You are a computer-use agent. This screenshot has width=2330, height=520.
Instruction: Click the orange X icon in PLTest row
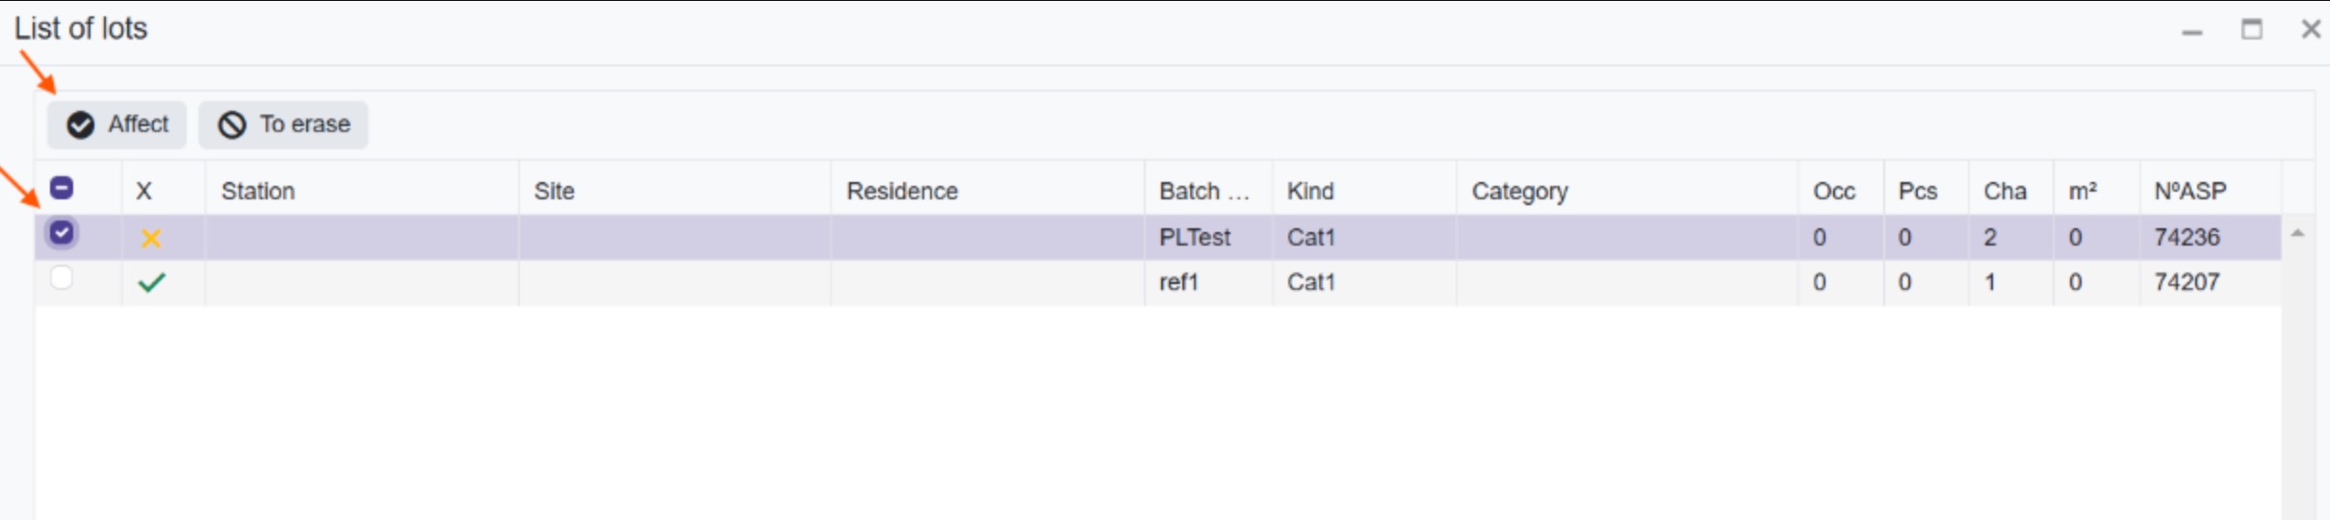[150, 238]
